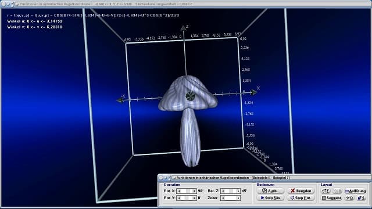Click the 'Winkel v' range text
This screenshot has width=372, height=209.
click(x=35, y=27)
